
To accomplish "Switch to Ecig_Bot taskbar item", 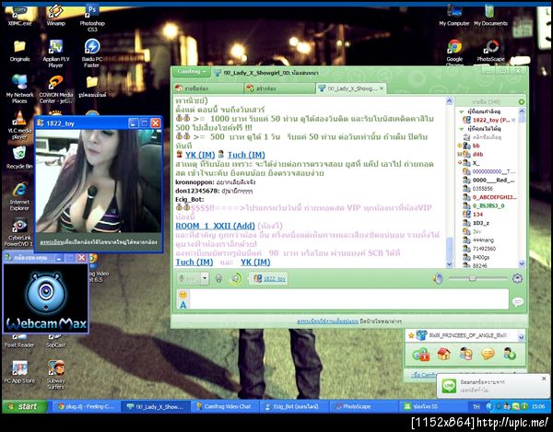I will [295, 406].
